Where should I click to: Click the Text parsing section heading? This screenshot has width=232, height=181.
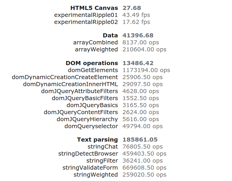pyautogui.click(x=97, y=140)
